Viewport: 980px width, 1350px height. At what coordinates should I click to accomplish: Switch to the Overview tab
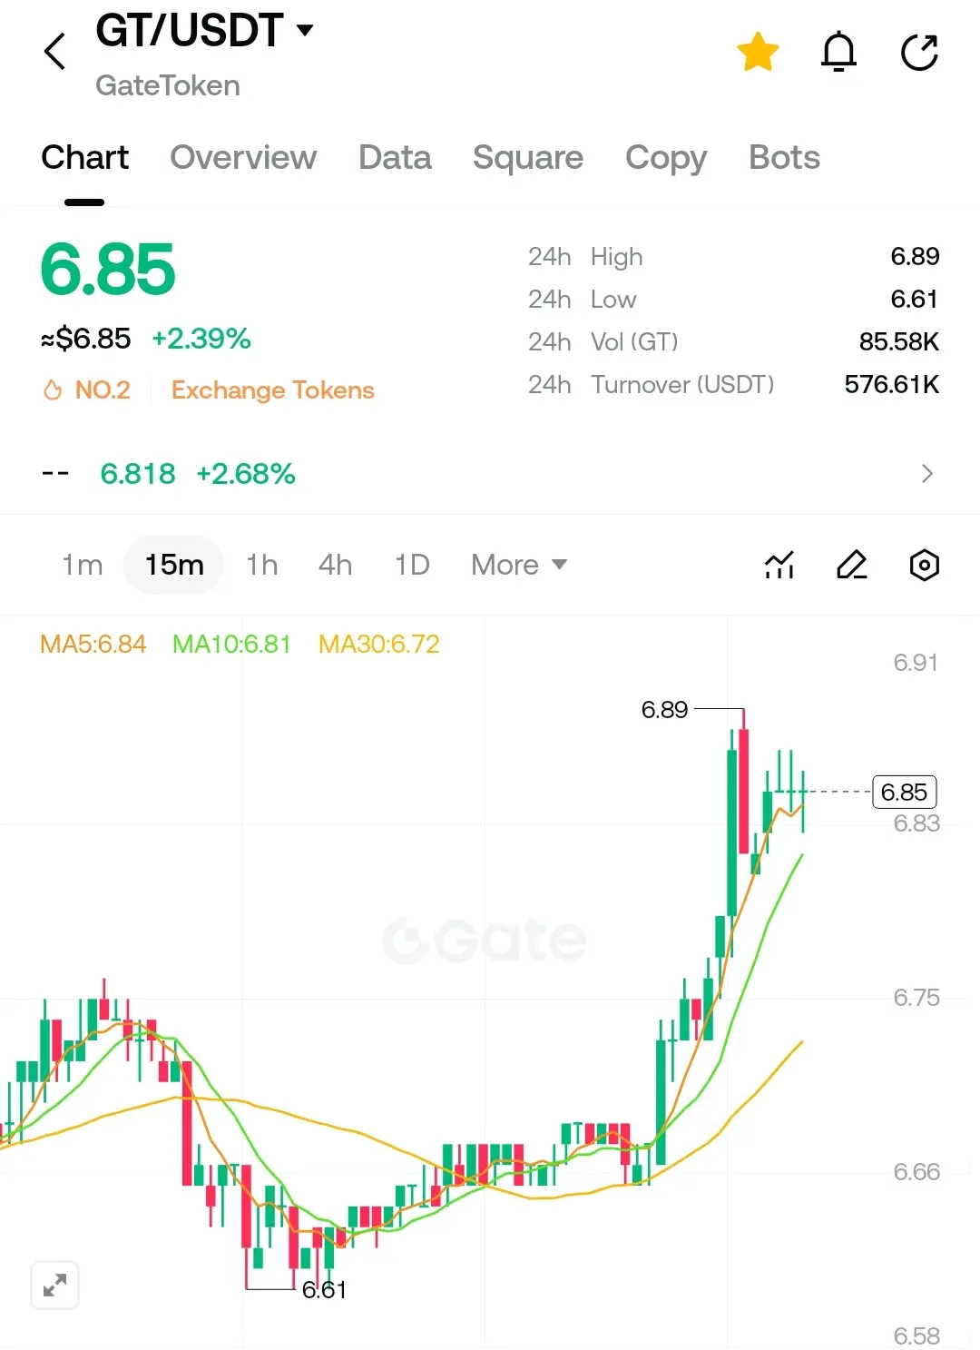(243, 157)
